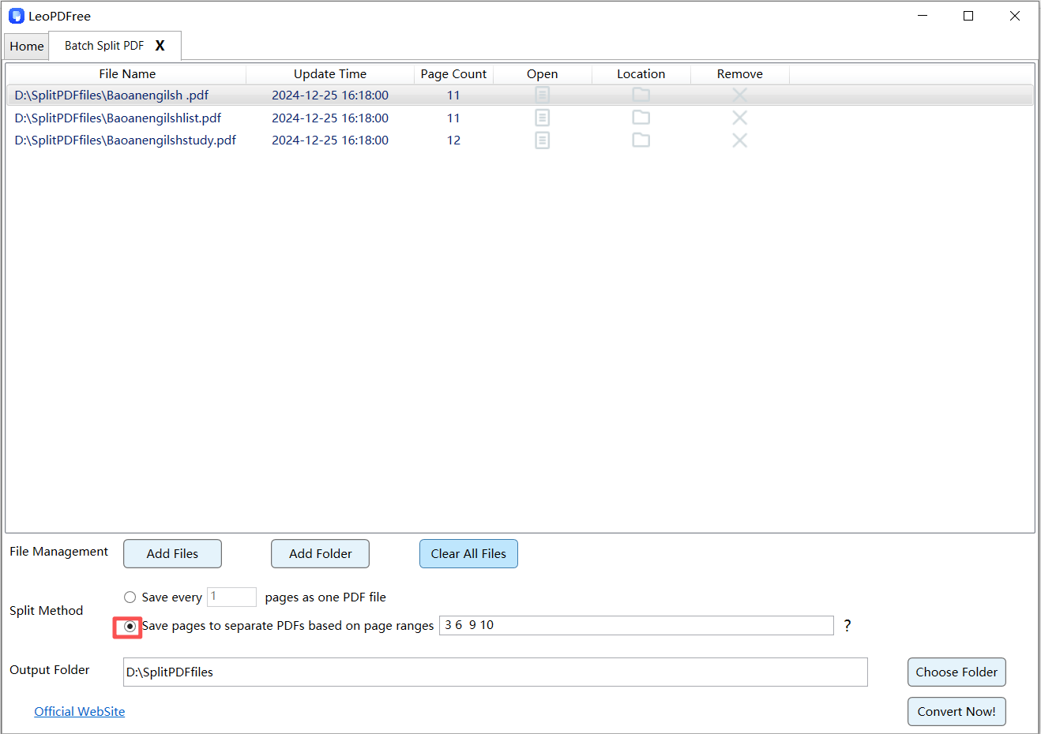Viewport: 1041px width, 734px height.
Task: Open Baoanengilshstudy.pdf using its document icon
Action: click(x=542, y=140)
